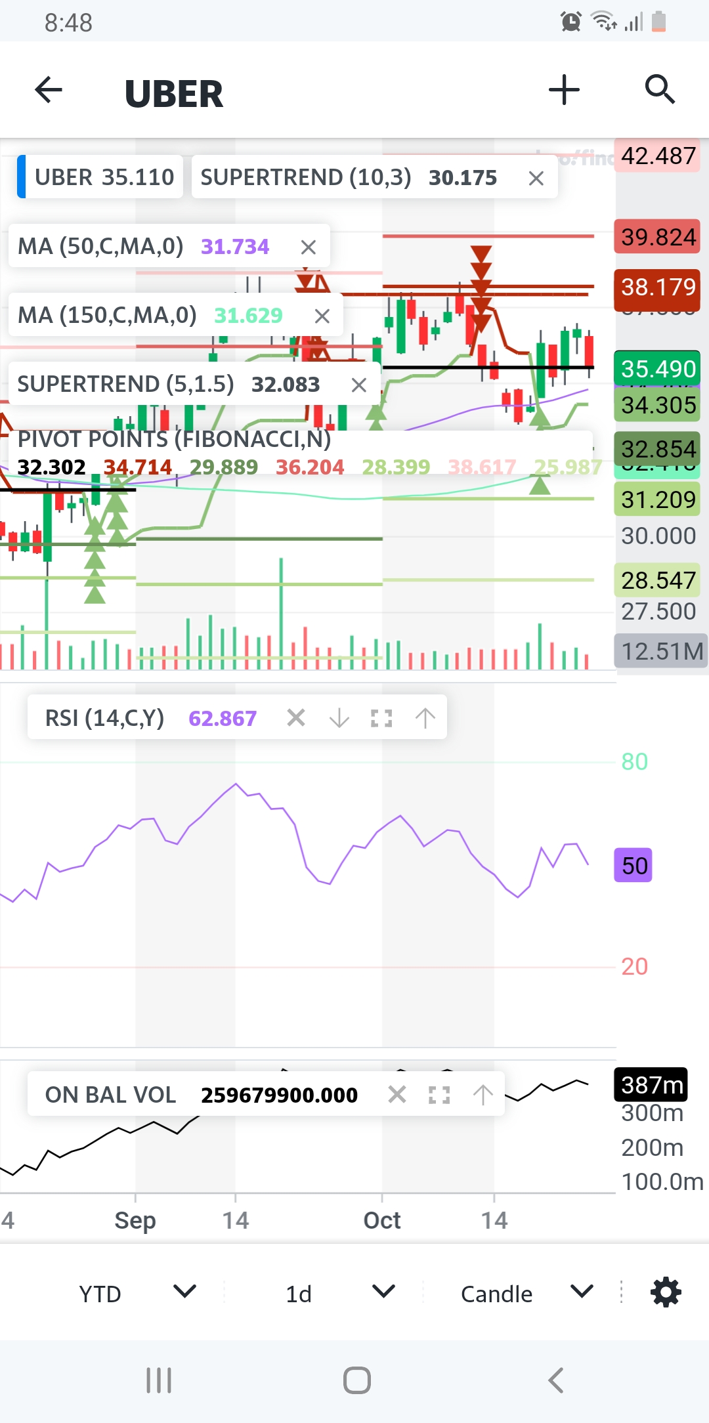Tap the 12.51M volume tag
Image resolution: width=709 pixels, height=1423 pixels.
tap(661, 651)
